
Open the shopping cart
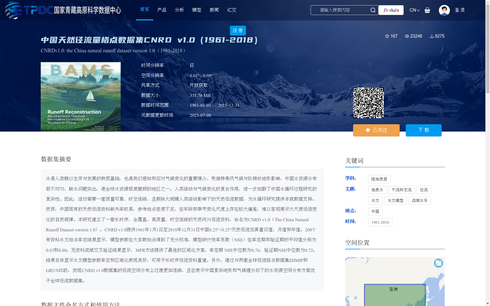click(428, 10)
